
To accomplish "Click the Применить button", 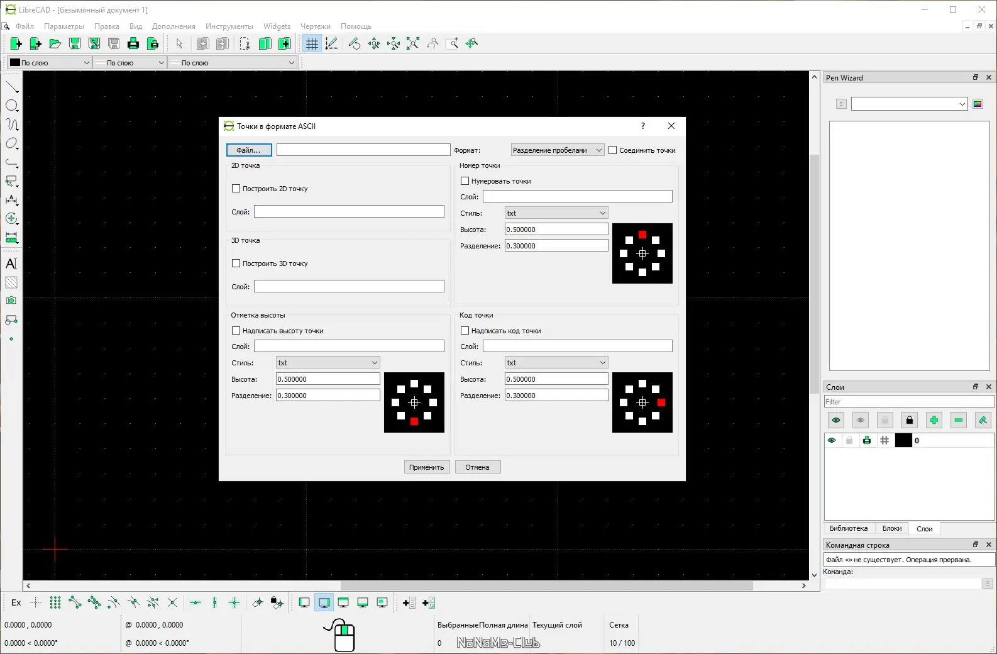I will click(x=426, y=467).
